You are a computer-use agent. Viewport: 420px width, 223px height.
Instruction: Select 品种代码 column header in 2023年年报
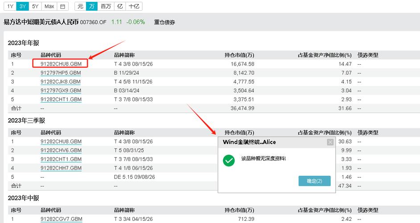(x=51, y=55)
